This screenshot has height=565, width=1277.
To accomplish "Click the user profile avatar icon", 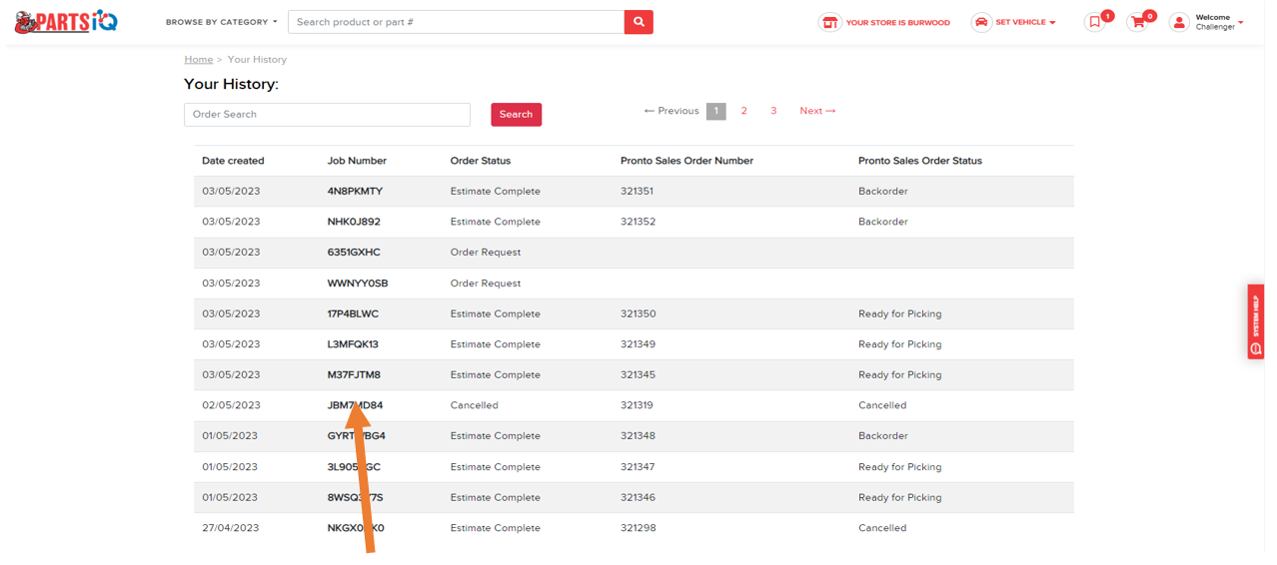I will [x=1179, y=22].
